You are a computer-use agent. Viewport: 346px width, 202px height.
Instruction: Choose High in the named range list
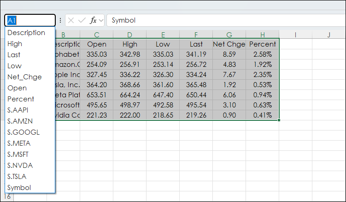[30, 44]
